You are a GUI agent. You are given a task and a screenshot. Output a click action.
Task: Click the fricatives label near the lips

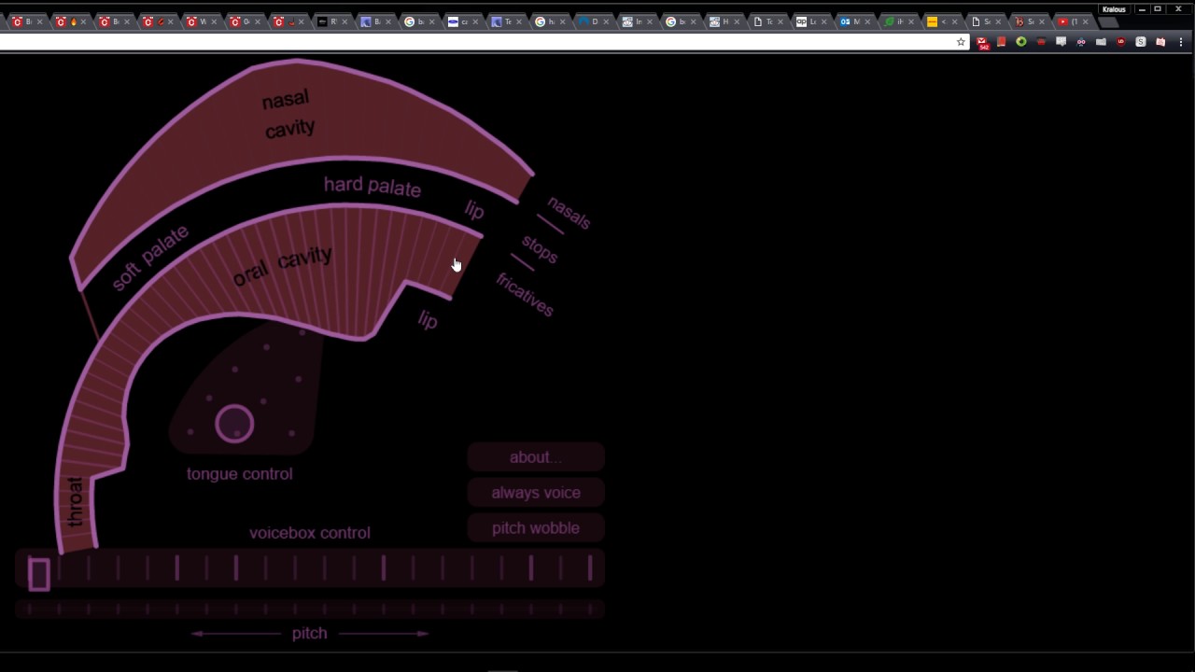point(525,295)
